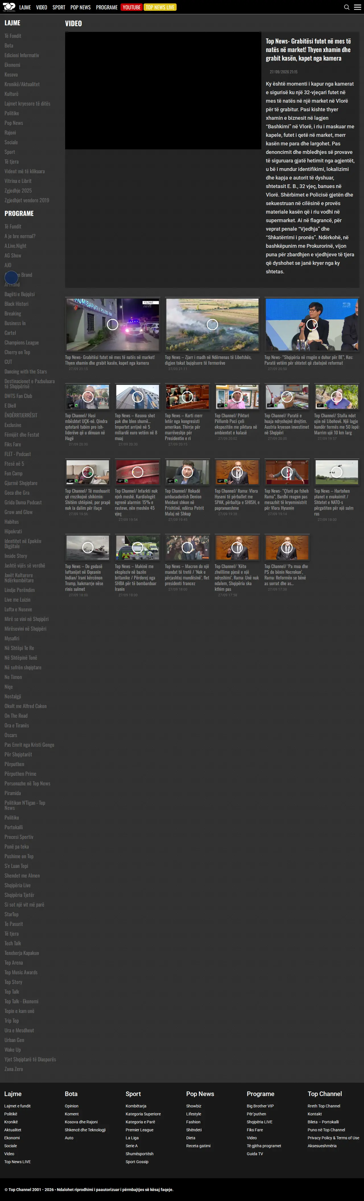Click the Top Channel logo icon

9,7
